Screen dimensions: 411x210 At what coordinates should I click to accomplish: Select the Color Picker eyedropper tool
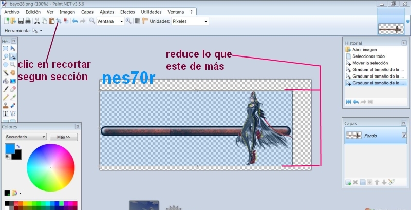[x=13, y=98]
